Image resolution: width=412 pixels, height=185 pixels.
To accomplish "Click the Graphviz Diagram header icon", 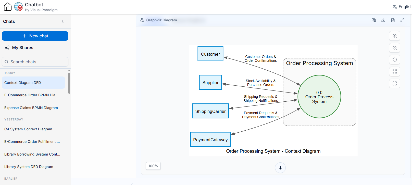I will 142,20.
